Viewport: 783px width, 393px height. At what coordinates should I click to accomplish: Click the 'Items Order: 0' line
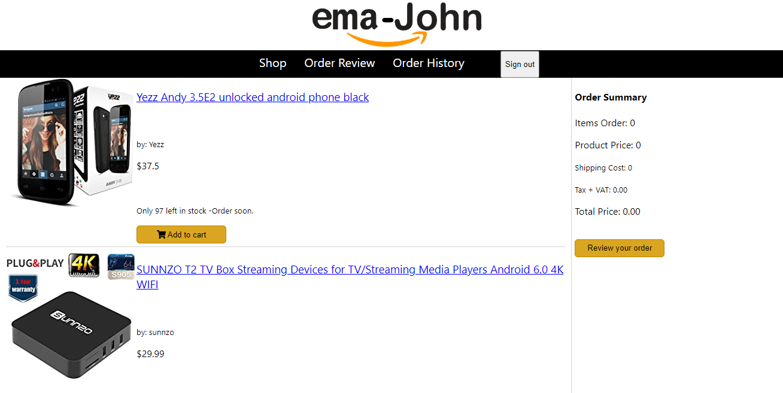(605, 123)
